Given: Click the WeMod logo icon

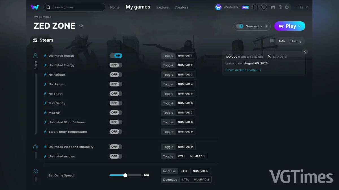Looking at the screenshot, I should point(35,7).
